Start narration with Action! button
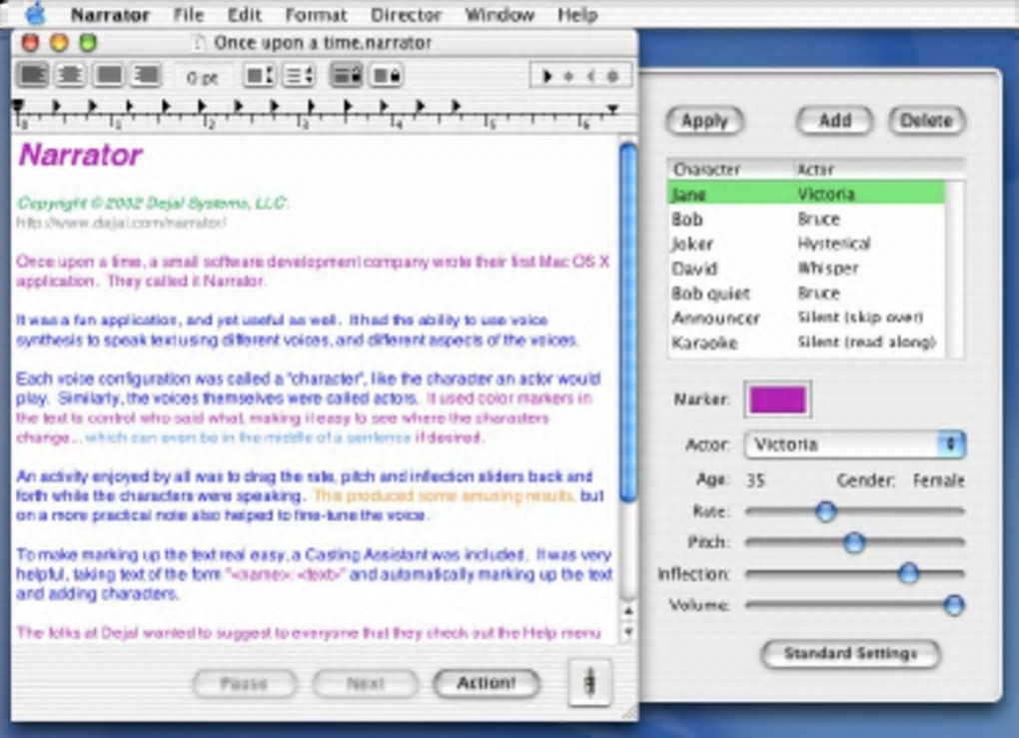This screenshot has height=738, width=1019. [x=487, y=683]
